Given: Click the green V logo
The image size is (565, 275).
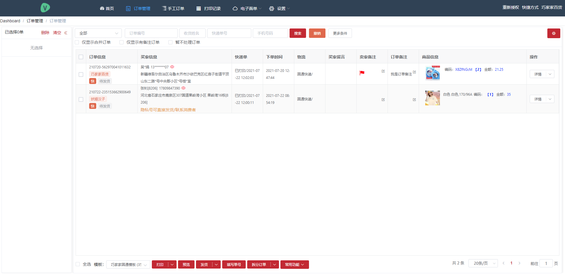Looking at the screenshot, I should click(x=45, y=8).
